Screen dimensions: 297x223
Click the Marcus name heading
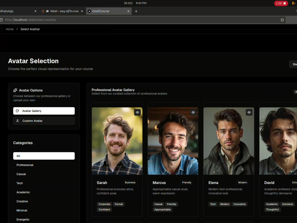(x=159, y=183)
